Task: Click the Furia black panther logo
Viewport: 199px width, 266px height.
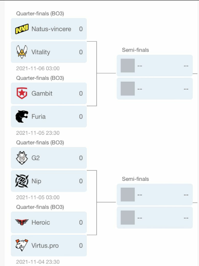Action: click(x=22, y=116)
